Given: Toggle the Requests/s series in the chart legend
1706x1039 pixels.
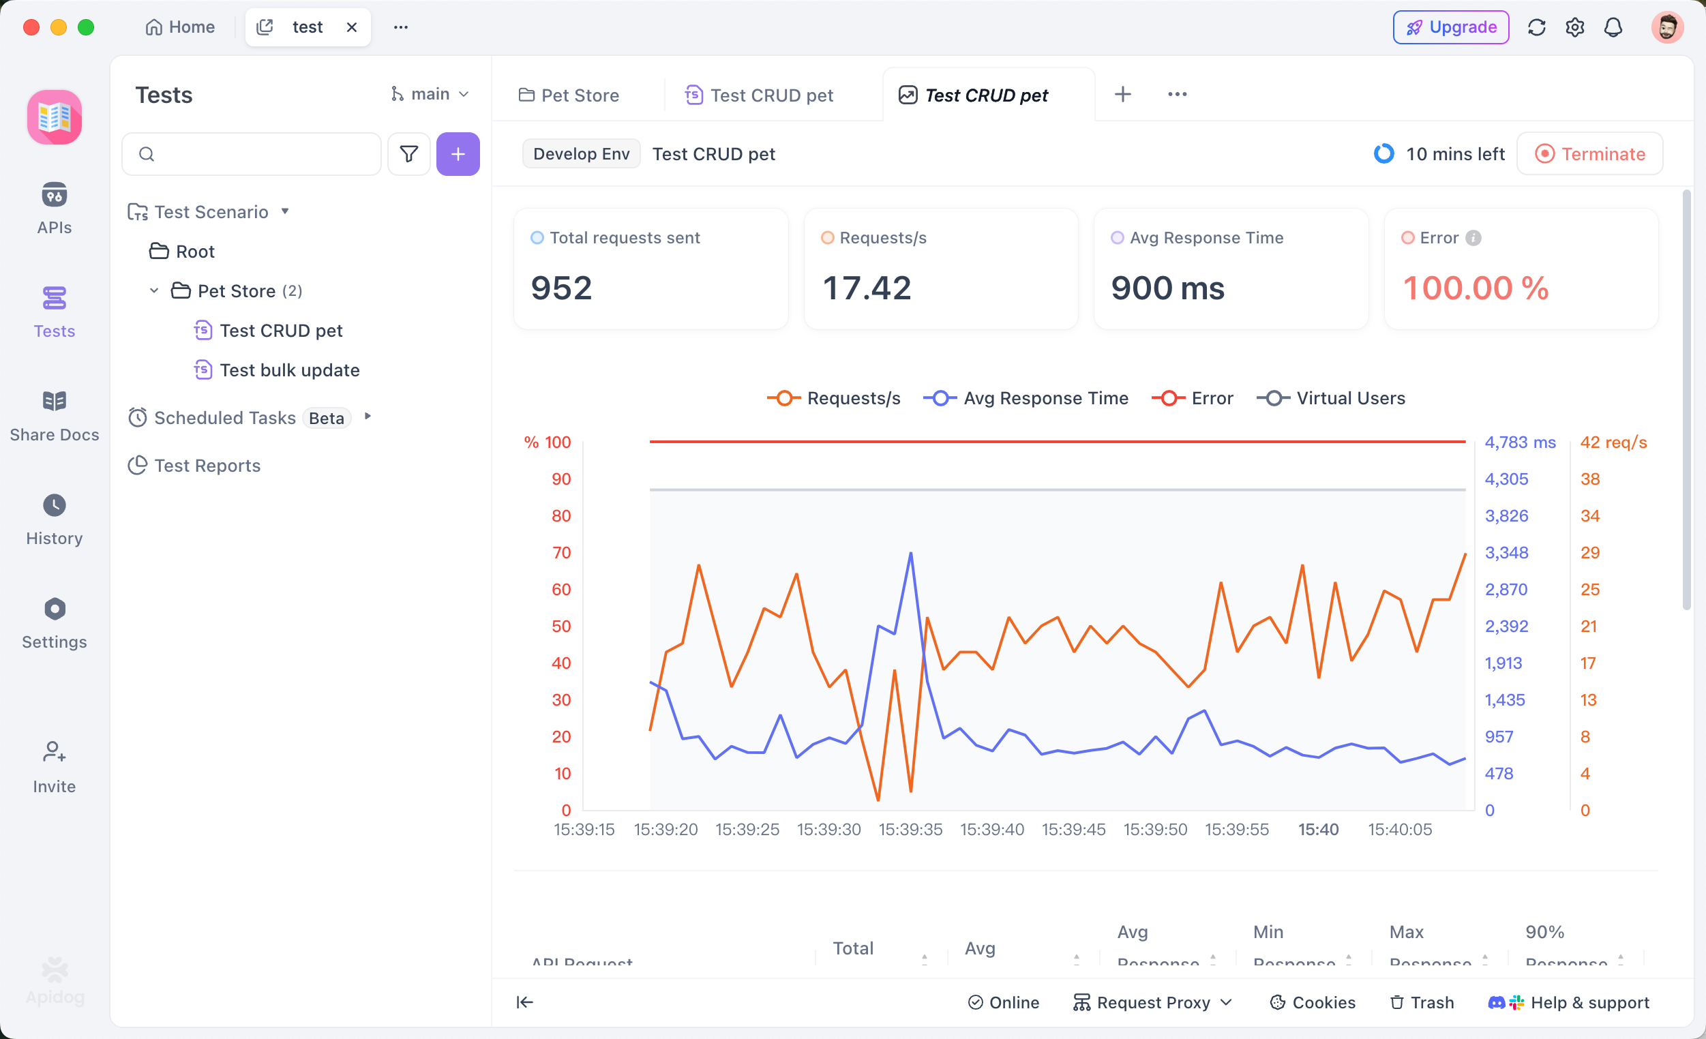Looking at the screenshot, I should 834,398.
